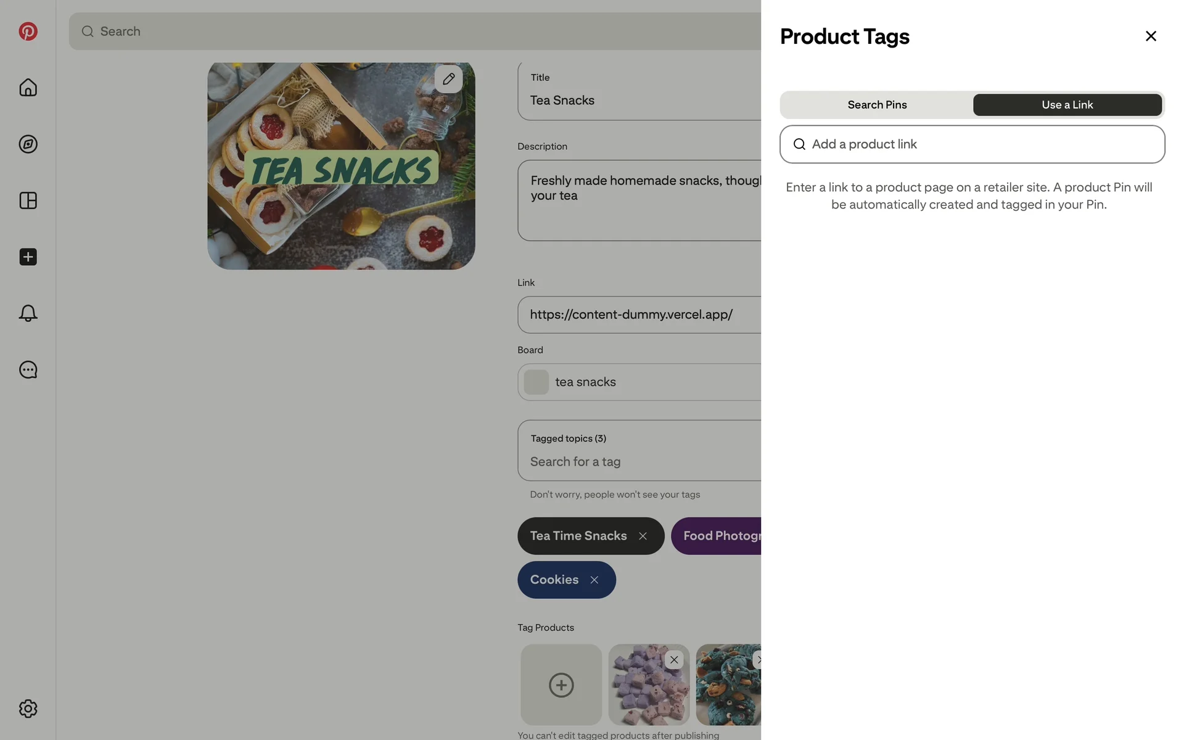1184x740 pixels.
Task: Click the add product plus tile
Action: pos(561,684)
